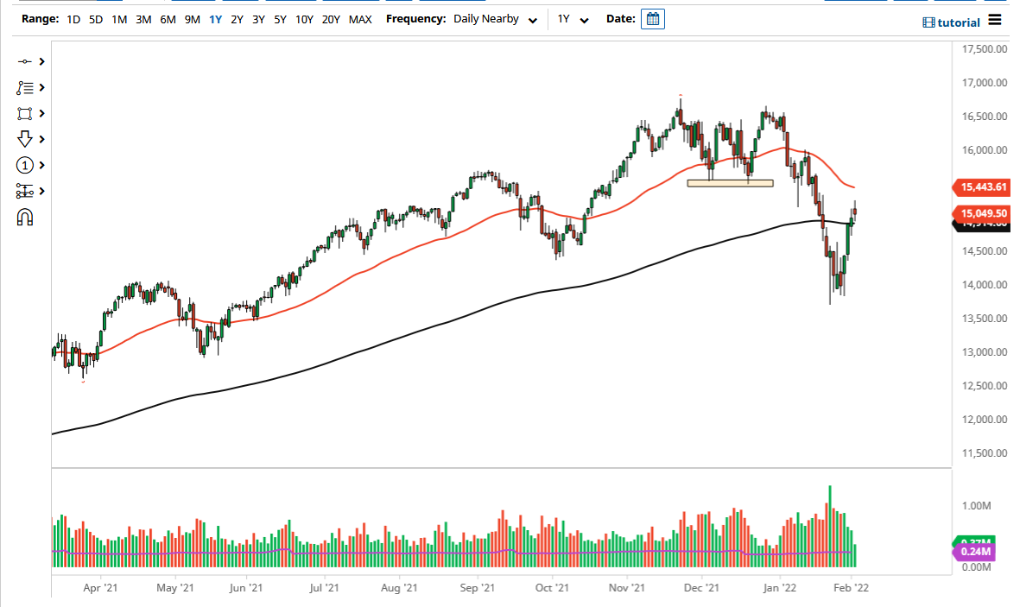This screenshot has height=607, width=1020.
Task: Select the arrow annotation tool
Action: pyautogui.click(x=23, y=139)
